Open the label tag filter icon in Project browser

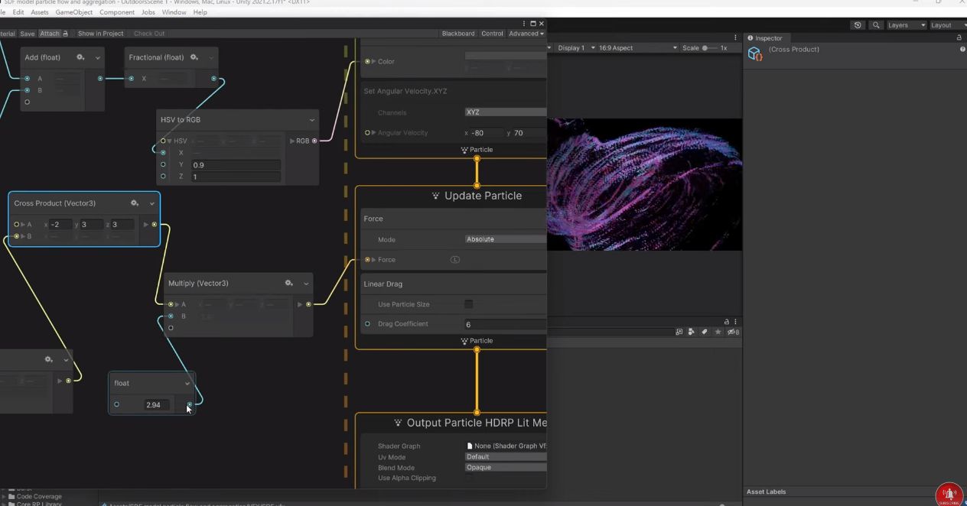tap(705, 332)
